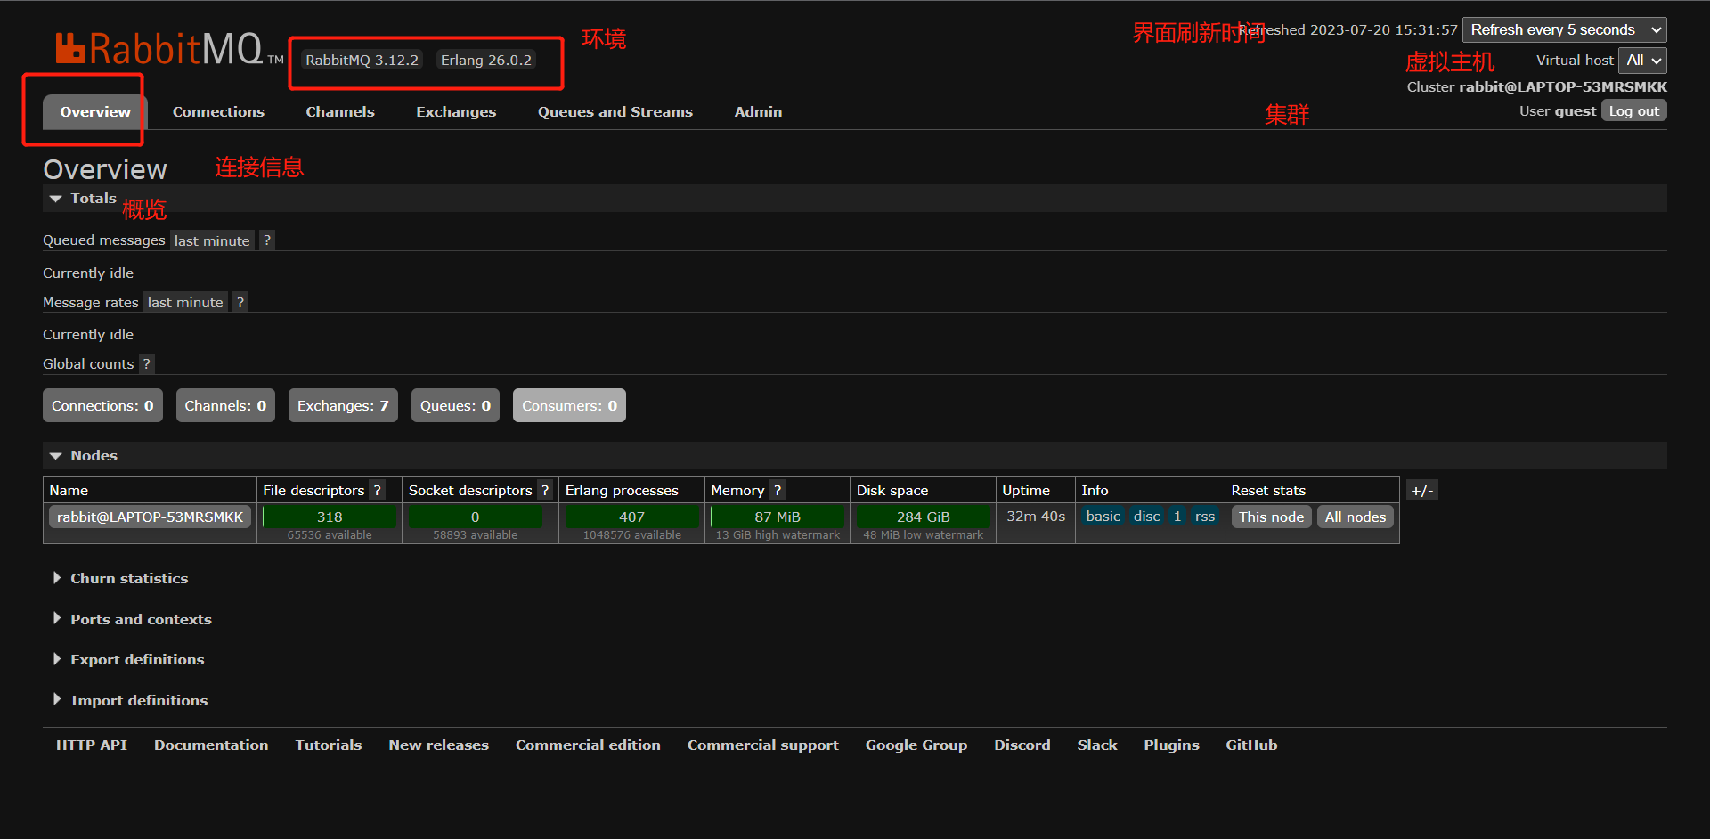The width and height of the screenshot is (1710, 839).
Task: Click the info tag labeled 1
Action: (x=1177, y=516)
